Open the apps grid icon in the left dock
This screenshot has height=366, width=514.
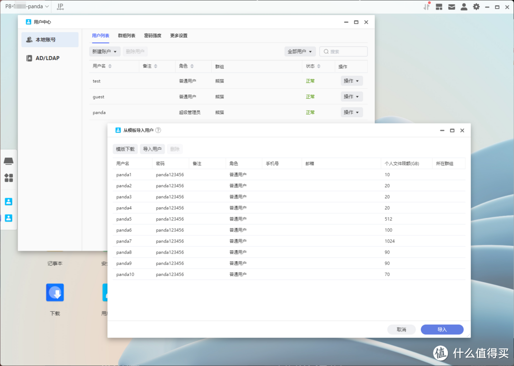(9, 178)
